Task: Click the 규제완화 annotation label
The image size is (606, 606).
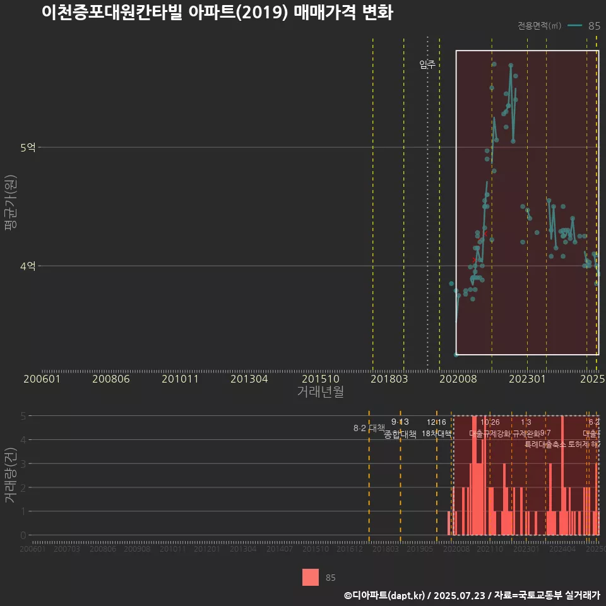Action: coord(526,433)
